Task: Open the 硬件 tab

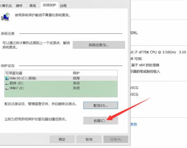Action: point(19,6)
